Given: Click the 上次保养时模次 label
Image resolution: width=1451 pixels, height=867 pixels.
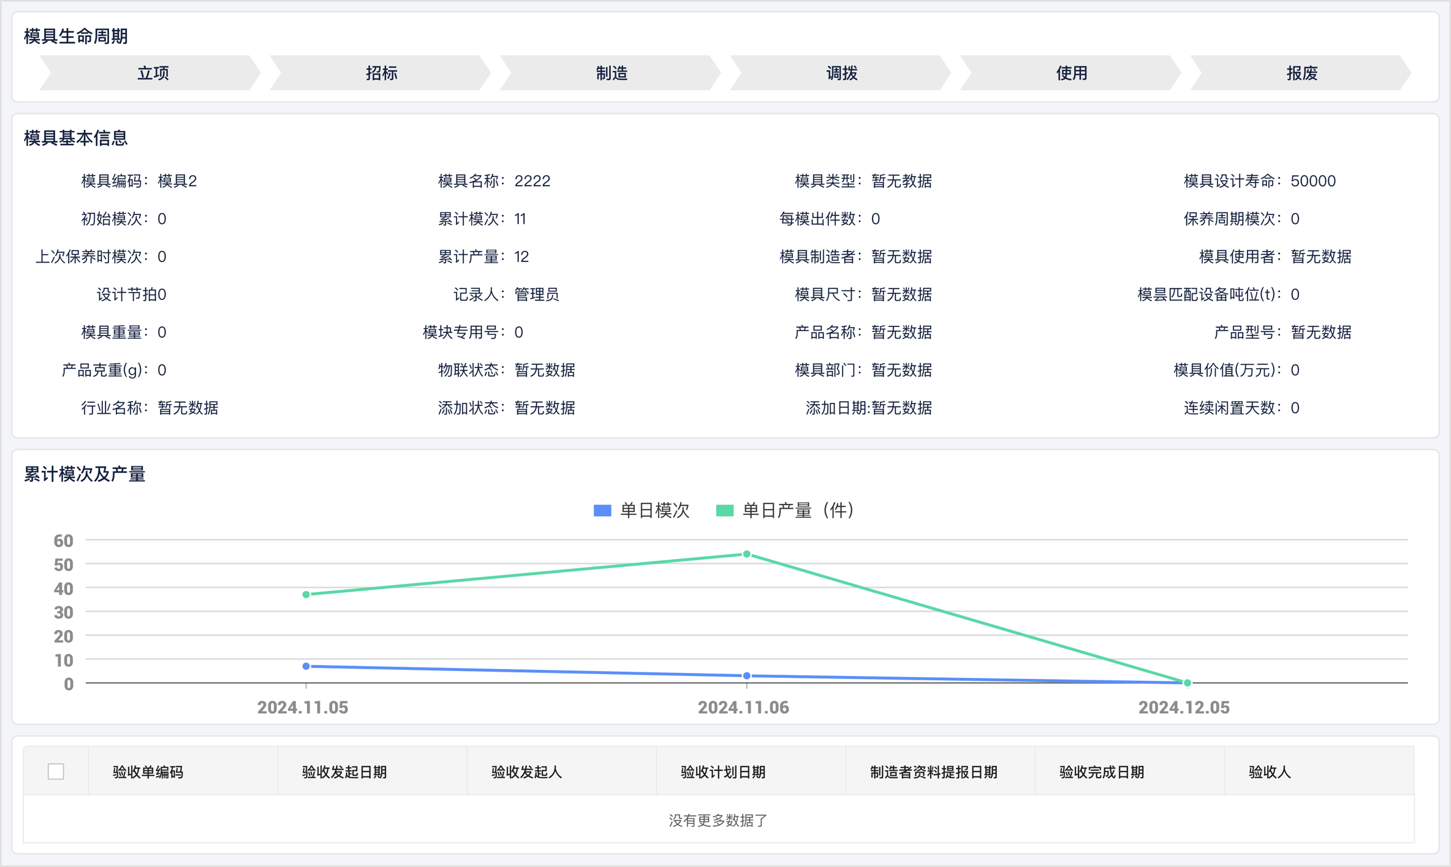Looking at the screenshot, I should coord(93,257).
